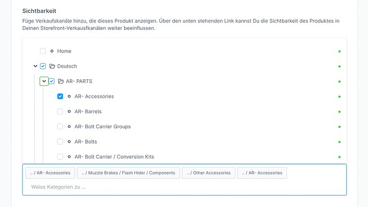This screenshot has width=368, height=207.
Task: Click circle bullet icon beside AR- Accessories
Action: 69,96
